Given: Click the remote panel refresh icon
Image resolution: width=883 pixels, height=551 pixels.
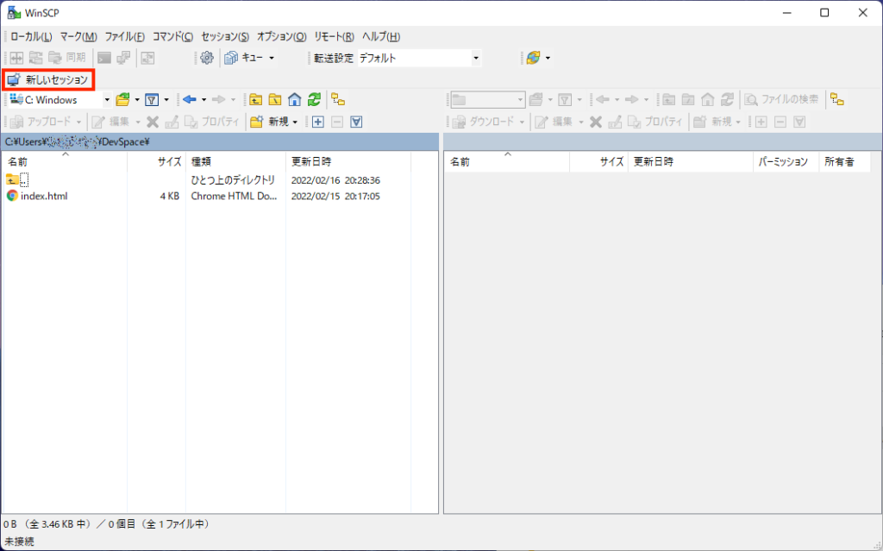Looking at the screenshot, I should click(x=728, y=100).
